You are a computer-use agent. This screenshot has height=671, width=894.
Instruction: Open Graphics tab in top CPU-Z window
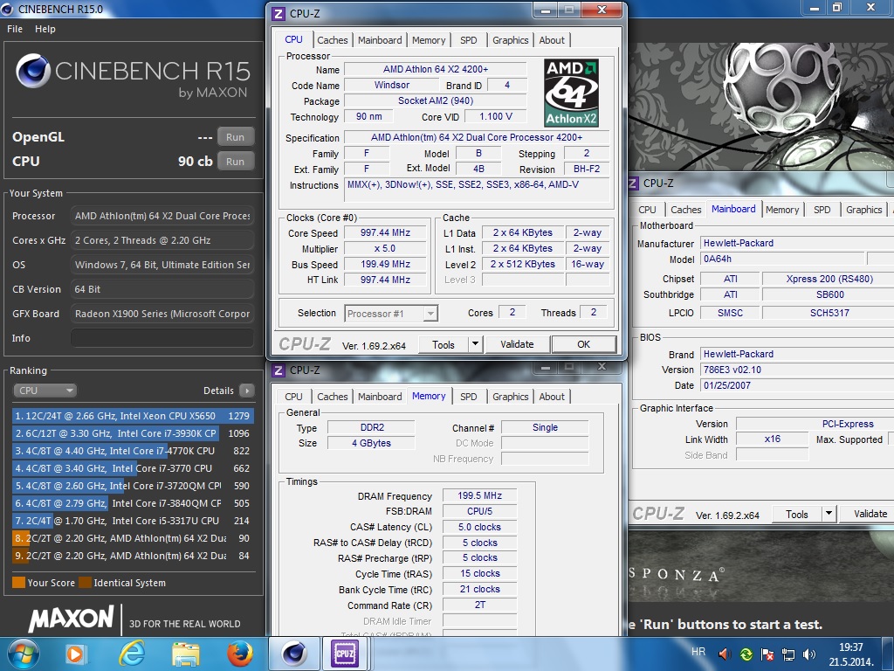click(x=510, y=40)
